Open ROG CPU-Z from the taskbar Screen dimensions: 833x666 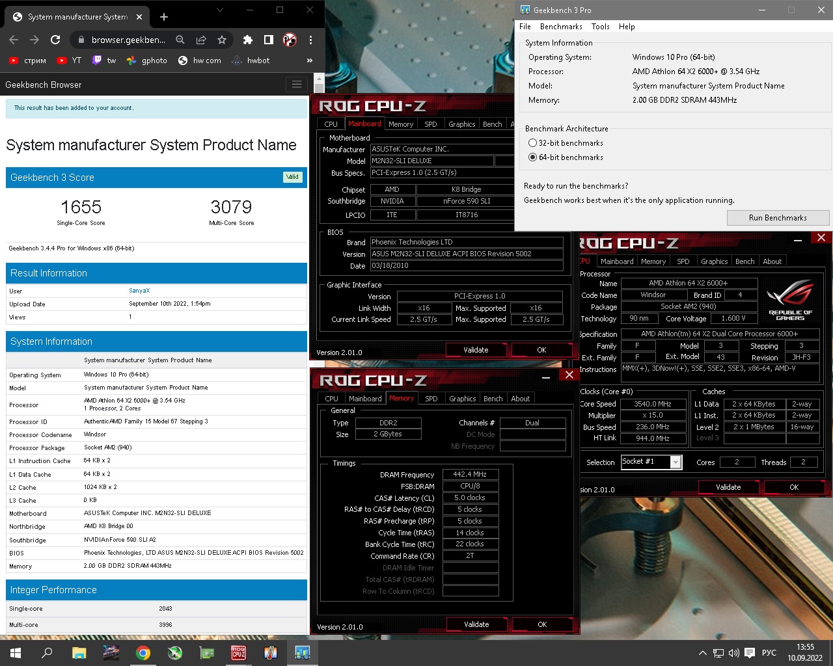(239, 652)
